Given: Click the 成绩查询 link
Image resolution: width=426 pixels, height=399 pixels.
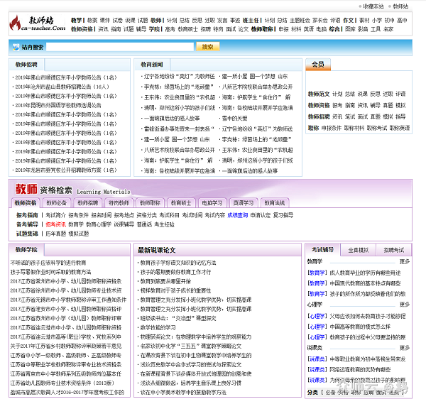Looking at the screenshot, I should coord(238,214).
